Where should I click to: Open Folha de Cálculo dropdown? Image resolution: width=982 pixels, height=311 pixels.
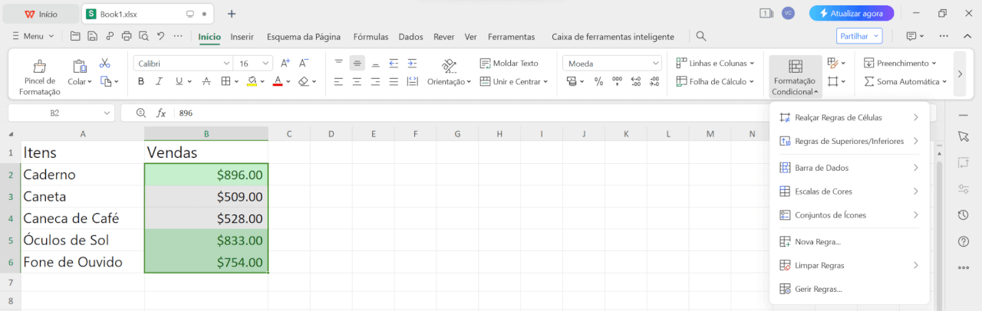pyautogui.click(x=716, y=81)
